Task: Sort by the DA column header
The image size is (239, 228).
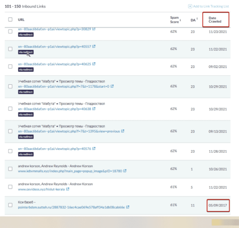Action: click(193, 19)
